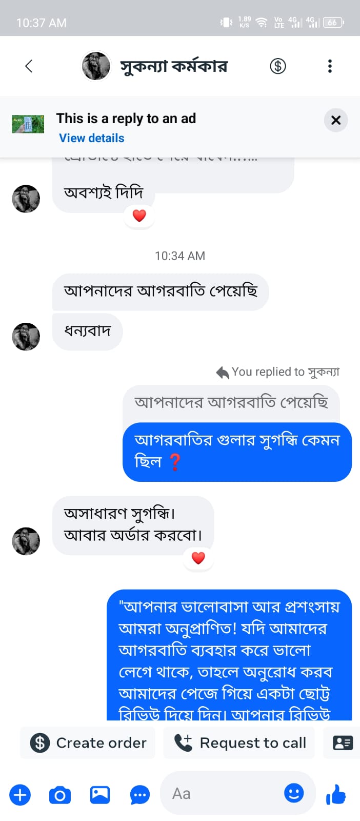Tap the ad thumbnail image in the banner
This screenshot has height=821, width=360.
coord(28,124)
